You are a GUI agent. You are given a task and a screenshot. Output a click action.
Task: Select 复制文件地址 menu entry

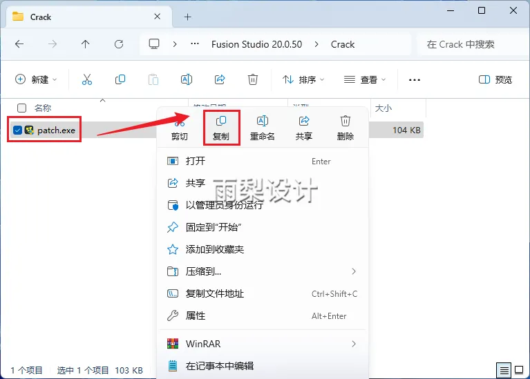pyautogui.click(x=263, y=293)
